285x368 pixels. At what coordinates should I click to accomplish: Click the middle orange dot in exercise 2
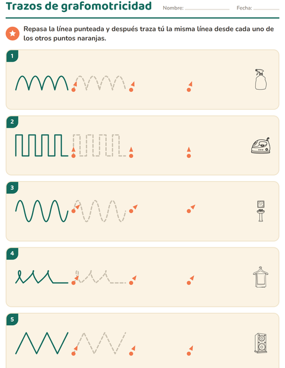point(131,156)
